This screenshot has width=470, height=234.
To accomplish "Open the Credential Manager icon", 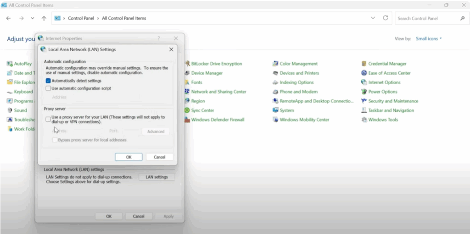I will click(364, 64).
